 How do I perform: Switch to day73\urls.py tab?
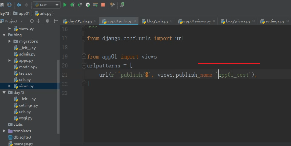[78, 21]
